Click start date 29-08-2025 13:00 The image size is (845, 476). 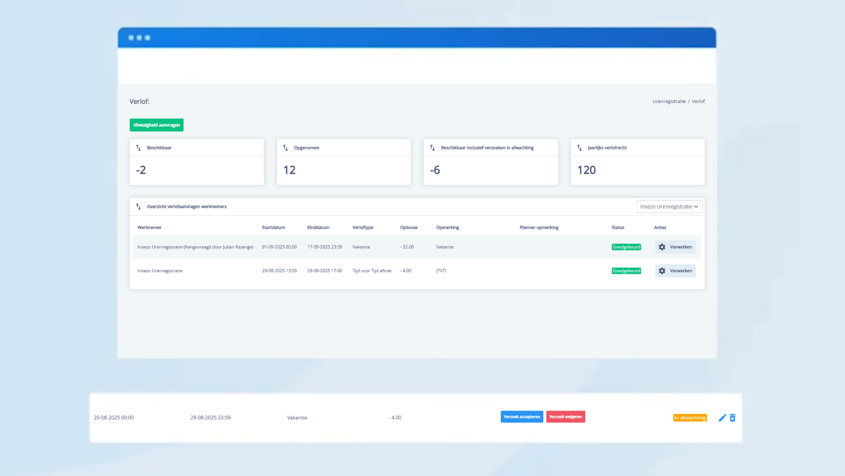(279, 271)
